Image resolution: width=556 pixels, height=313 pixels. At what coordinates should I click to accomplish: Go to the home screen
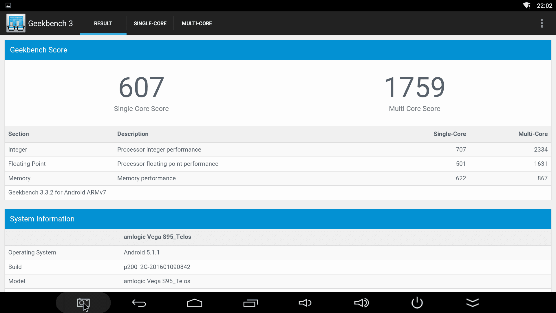coord(195,303)
